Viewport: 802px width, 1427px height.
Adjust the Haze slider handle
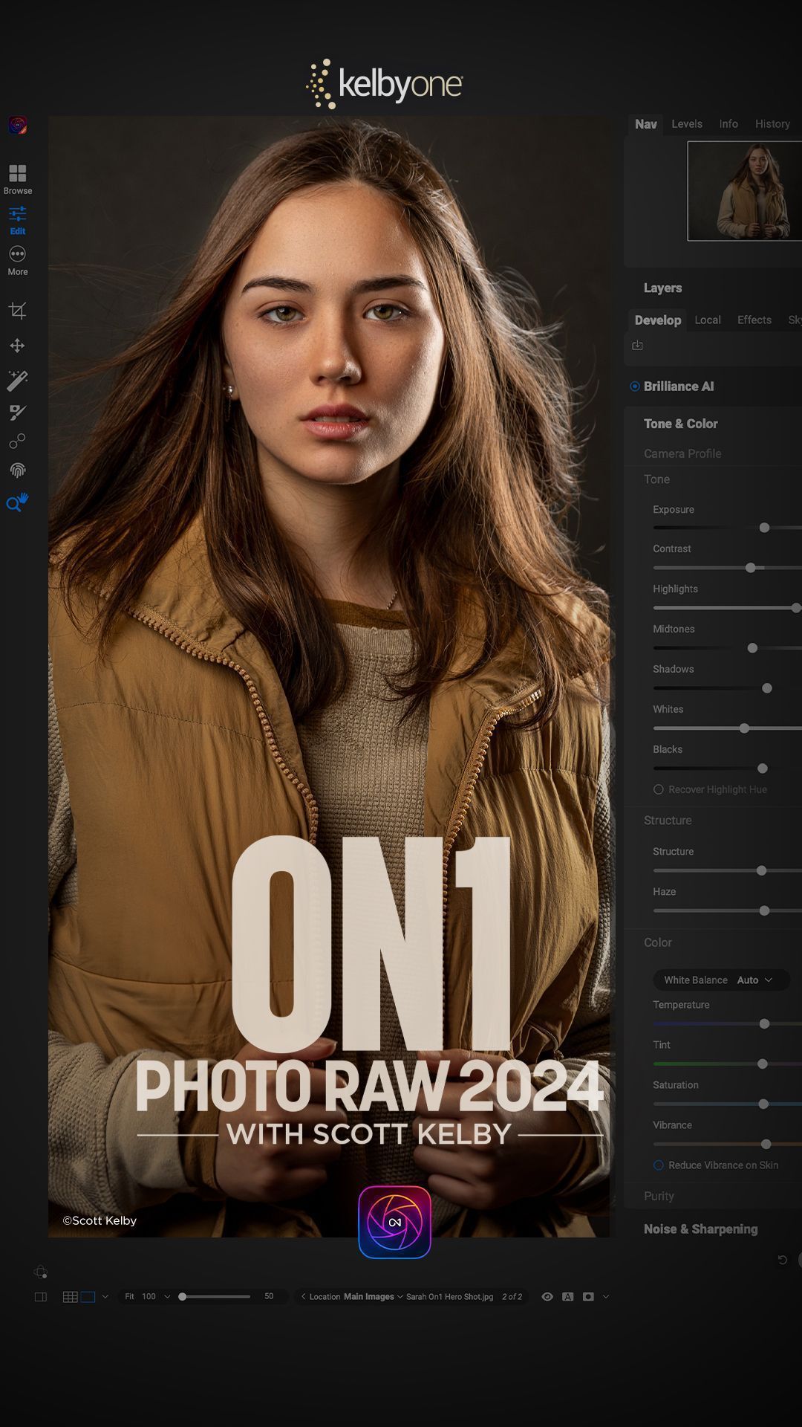coord(764,911)
